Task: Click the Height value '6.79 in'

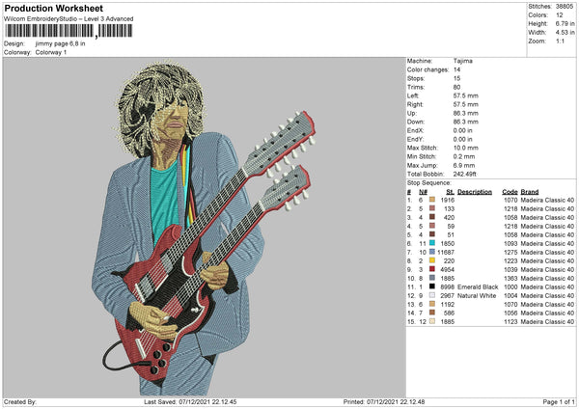Action: pos(565,23)
